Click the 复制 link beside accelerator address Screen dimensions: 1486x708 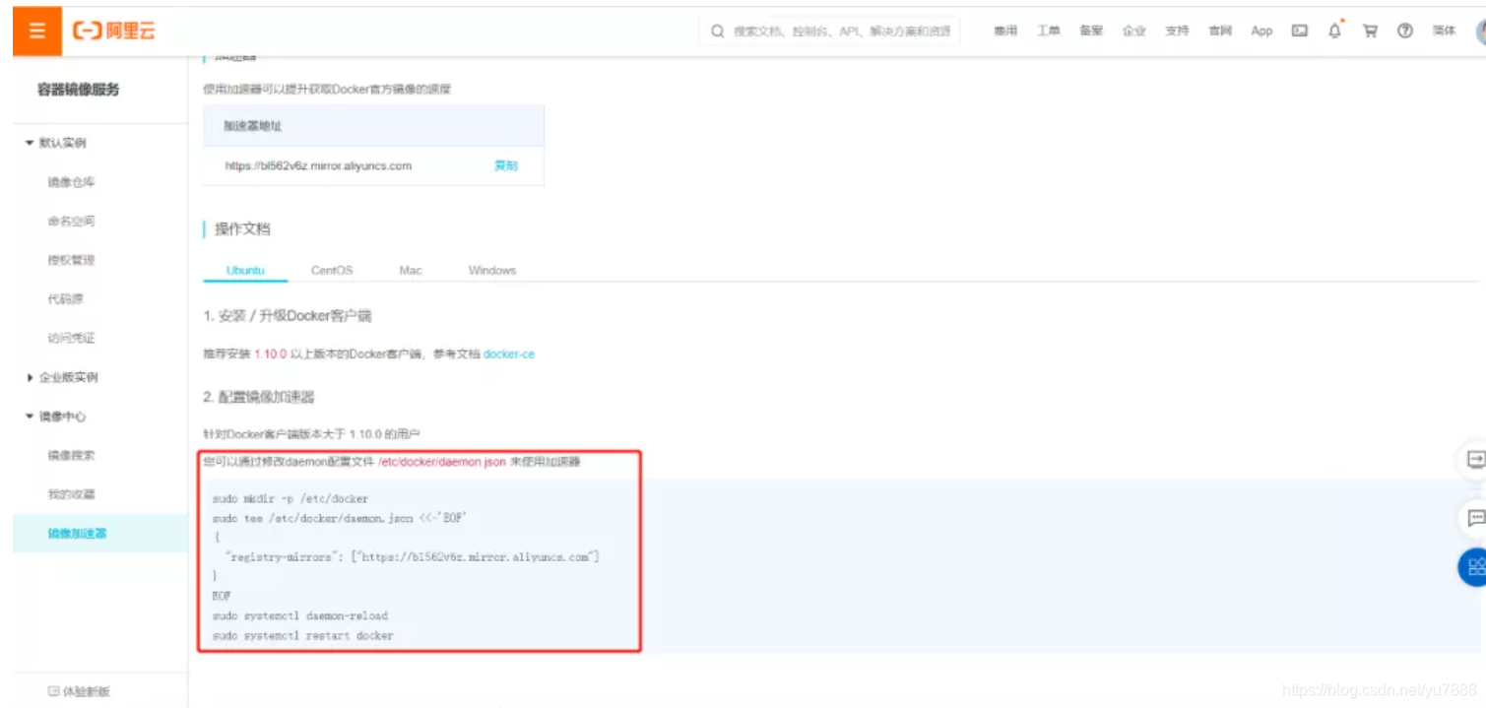pos(505,165)
